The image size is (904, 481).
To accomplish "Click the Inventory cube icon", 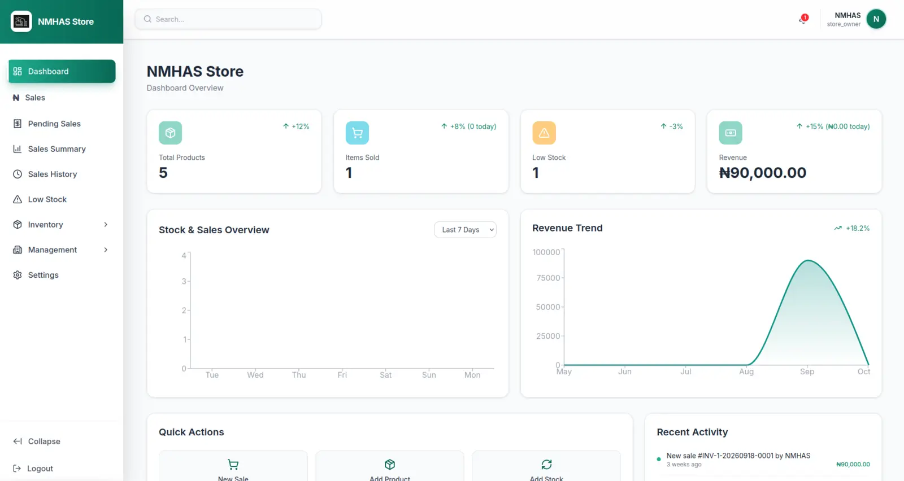I will [x=18, y=225].
